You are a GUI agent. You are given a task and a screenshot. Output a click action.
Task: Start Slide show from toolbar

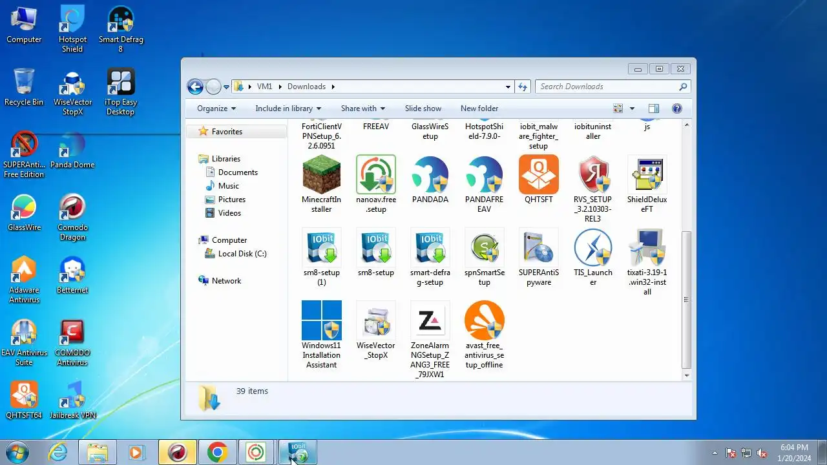tap(423, 108)
